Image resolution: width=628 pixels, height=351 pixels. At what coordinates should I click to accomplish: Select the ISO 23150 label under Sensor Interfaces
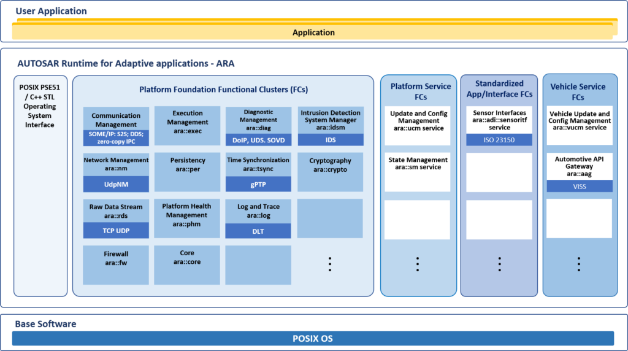coord(499,140)
